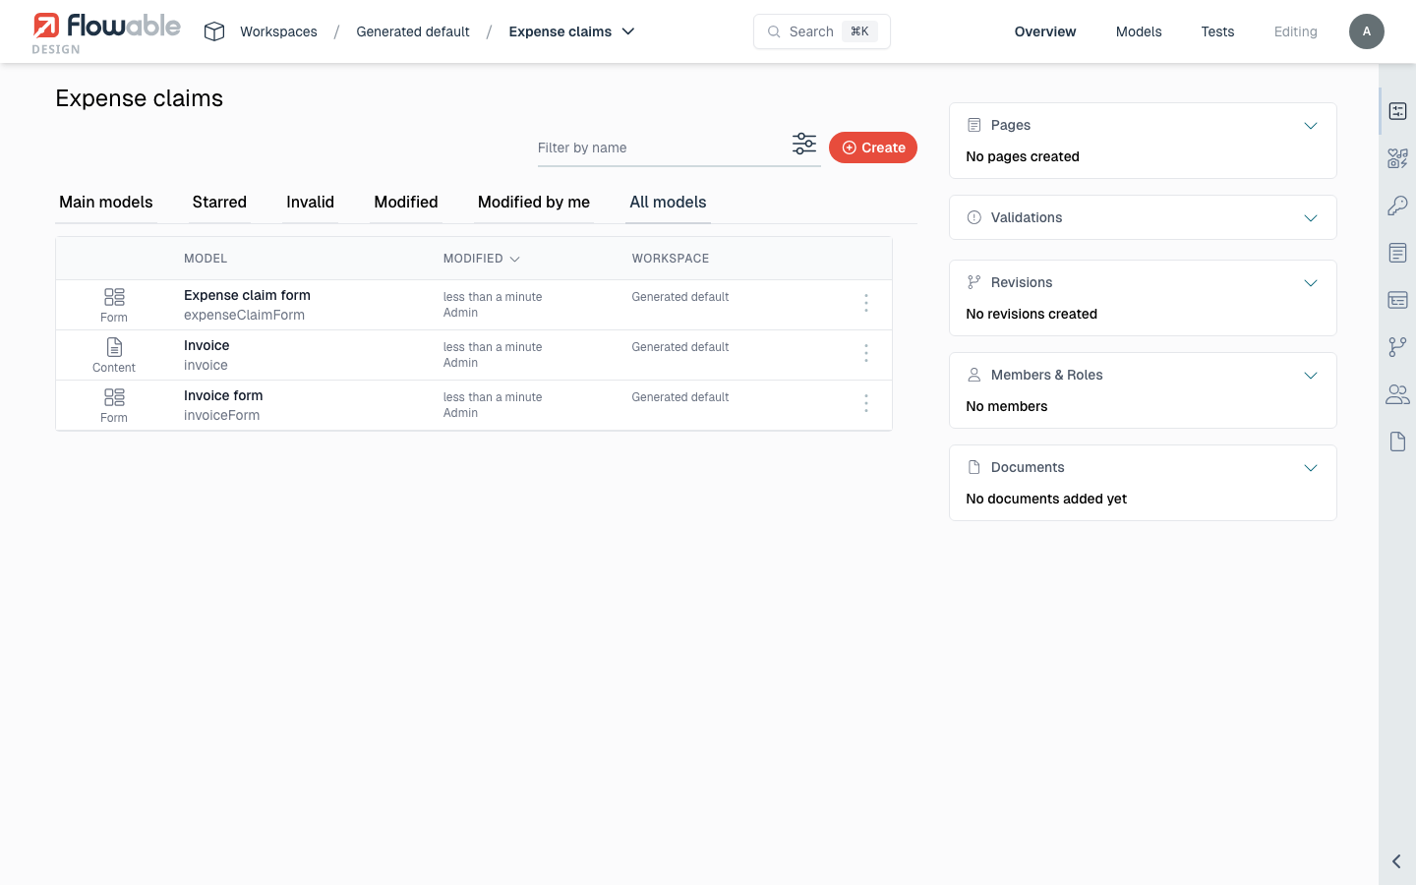1416x885 pixels.
Task: Click the ⌘K shortcut badge
Action: pyautogui.click(x=859, y=31)
